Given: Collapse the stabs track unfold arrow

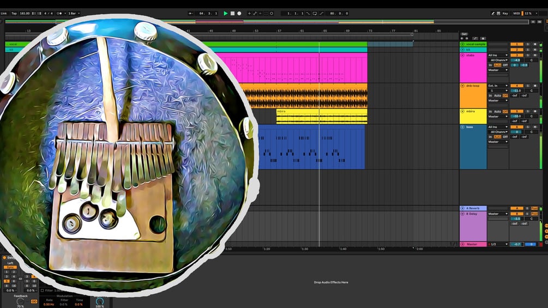Looking at the screenshot, I should click(462, 55).
